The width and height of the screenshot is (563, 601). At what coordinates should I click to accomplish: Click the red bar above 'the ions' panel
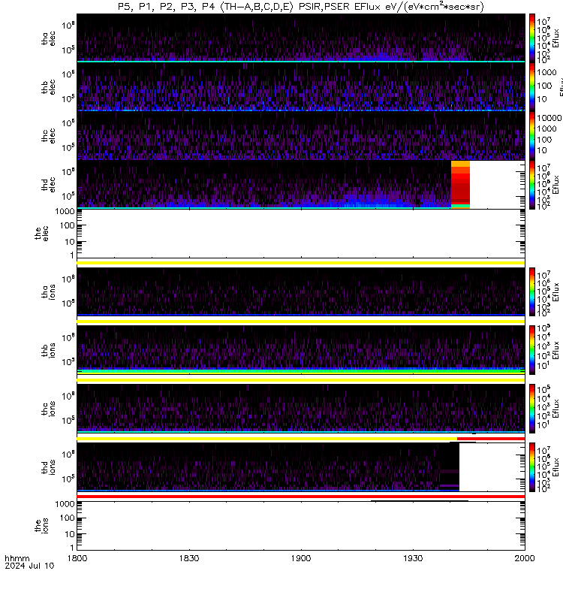click(301, 497)
